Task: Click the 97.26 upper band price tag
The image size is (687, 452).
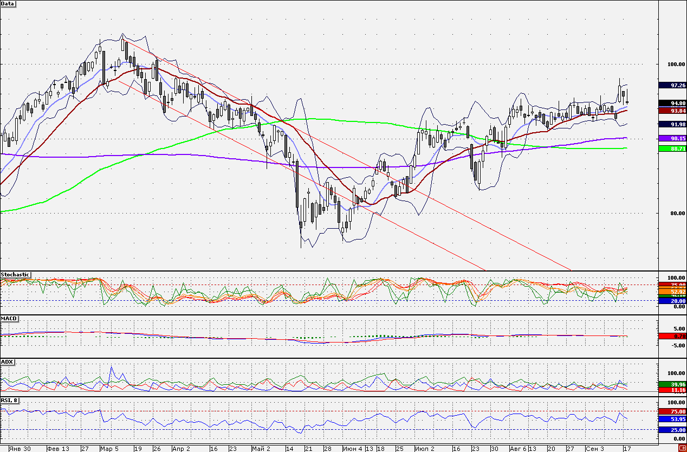Action: pyautogui.click(x=672, y=86)
